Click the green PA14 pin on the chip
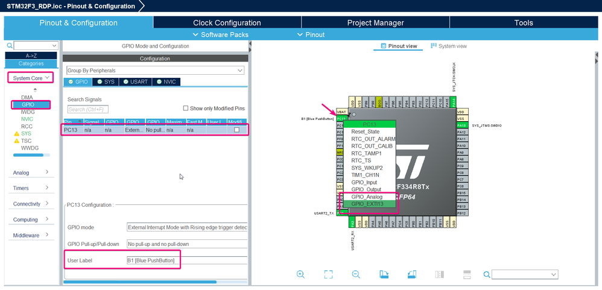This screenshot has width=602, height=290. tap(454, 102)
